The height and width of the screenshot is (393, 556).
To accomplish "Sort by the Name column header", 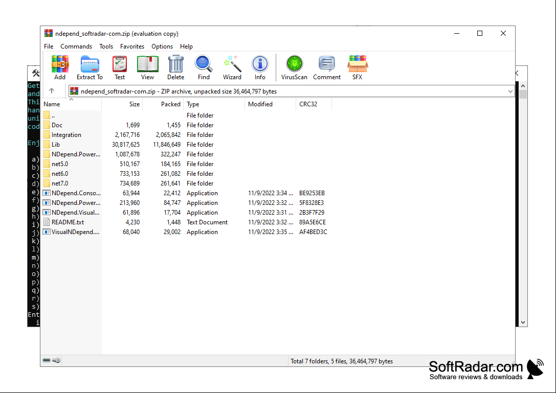I will [72, 104].
